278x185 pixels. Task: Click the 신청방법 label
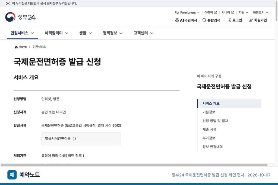(x=20, y=99)
